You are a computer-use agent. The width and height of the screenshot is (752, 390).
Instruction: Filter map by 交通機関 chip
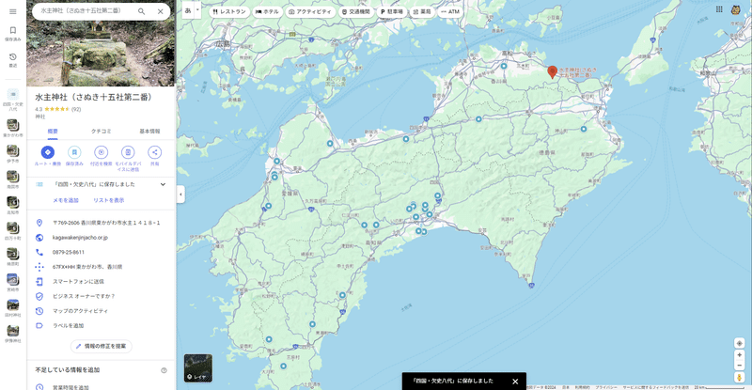coord(356,11)
